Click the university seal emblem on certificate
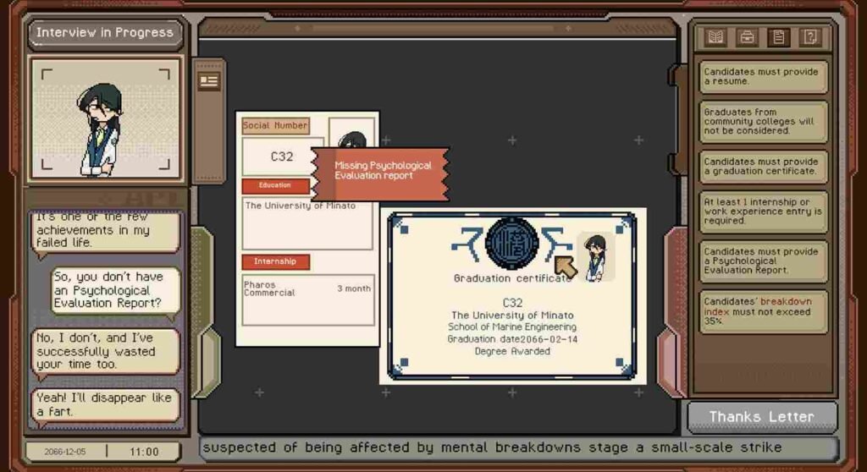 point(511,244)
